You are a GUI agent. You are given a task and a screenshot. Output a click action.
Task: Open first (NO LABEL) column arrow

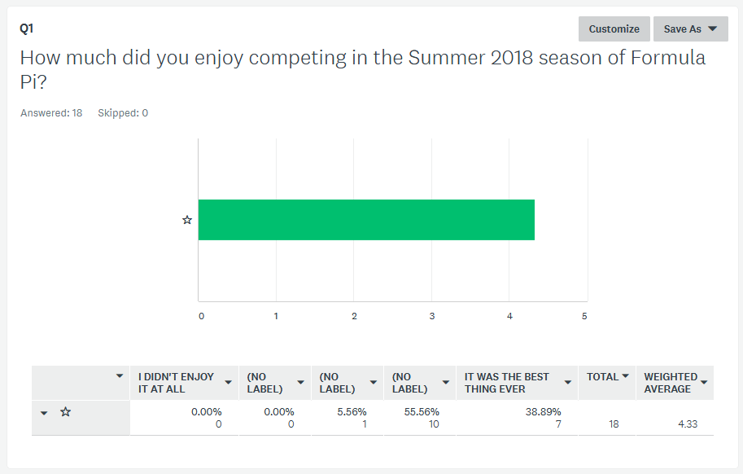click(x=300, y=383)
